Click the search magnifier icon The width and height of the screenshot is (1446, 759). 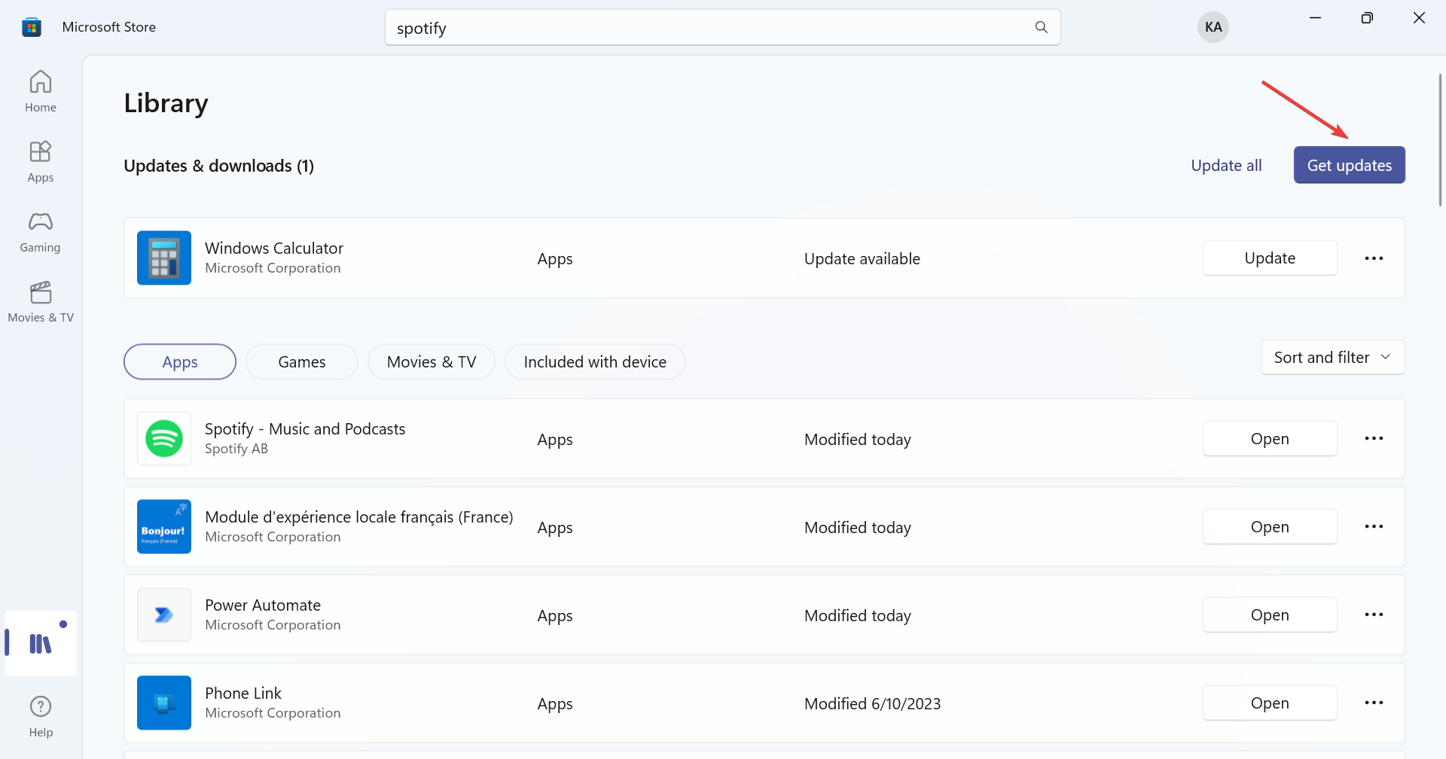click(x=1041, y=27)
